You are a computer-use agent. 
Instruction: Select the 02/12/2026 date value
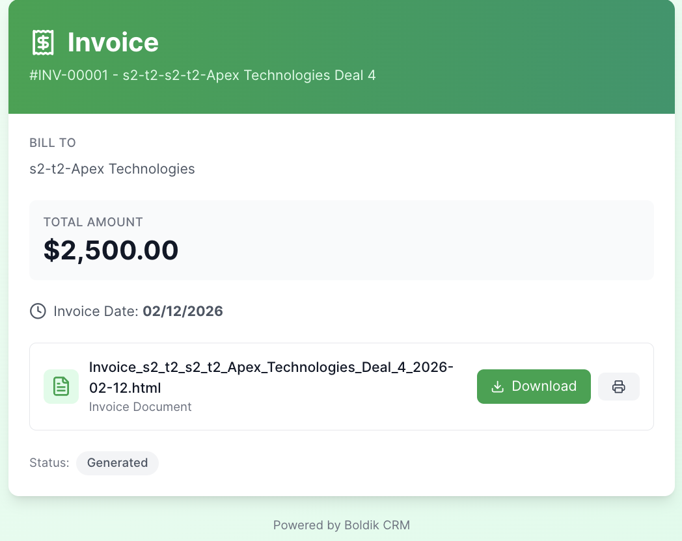(183, 311)
